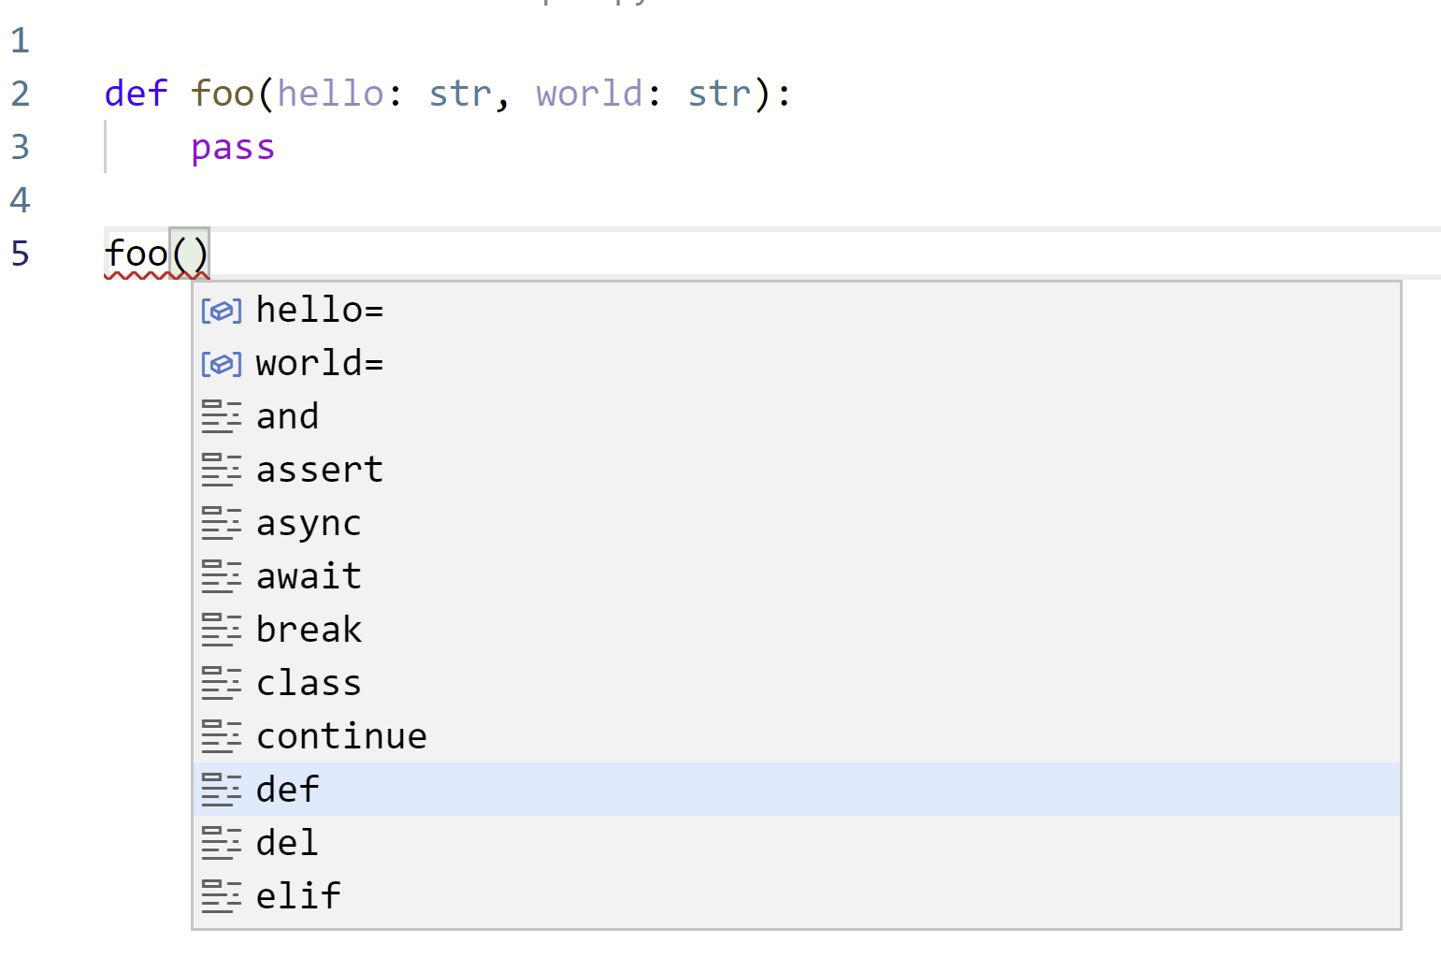Choose the await keyword suggestion
The height and width of the screenshot is (958, 1441).
tap(309, 575)
